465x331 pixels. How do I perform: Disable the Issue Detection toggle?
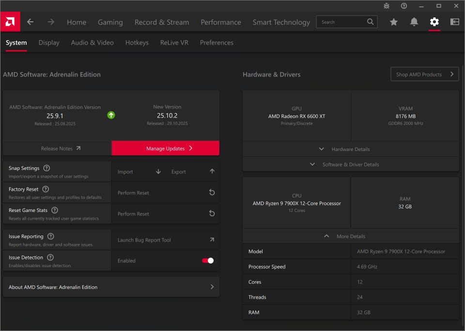click(x=208, y=260)
